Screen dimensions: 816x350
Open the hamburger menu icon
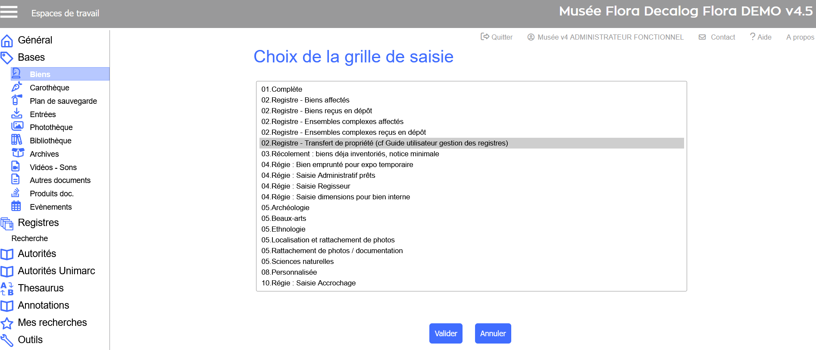click(9, 12)
